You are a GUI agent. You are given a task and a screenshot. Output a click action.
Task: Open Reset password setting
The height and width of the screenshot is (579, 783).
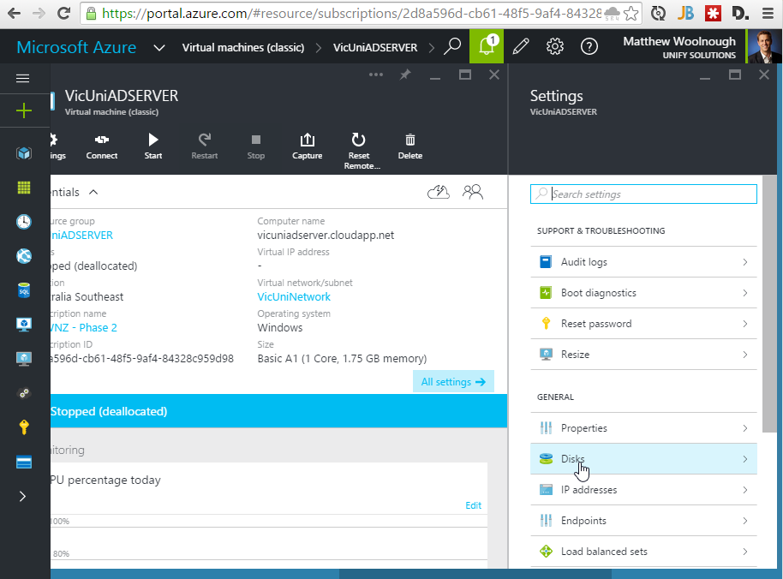643,324
